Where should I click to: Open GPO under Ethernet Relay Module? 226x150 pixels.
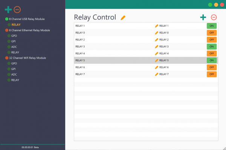14,36
